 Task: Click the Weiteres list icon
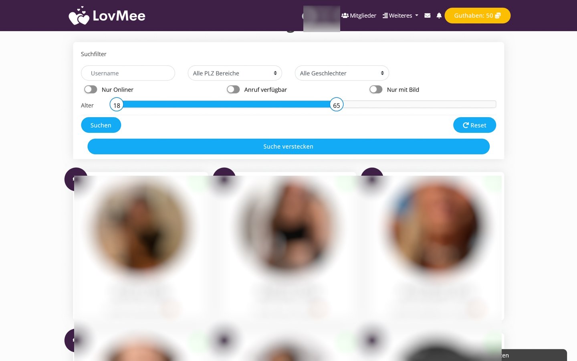[385, 16]
